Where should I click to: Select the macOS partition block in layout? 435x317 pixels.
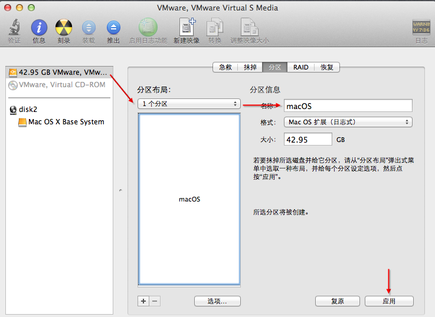pyautogui.click(x=189, y=199)
